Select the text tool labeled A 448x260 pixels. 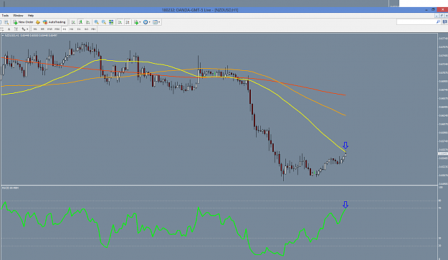tap(9, 29)
